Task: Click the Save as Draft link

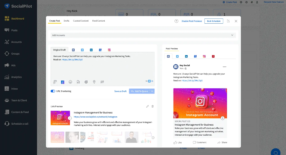Action: (120, 91)
